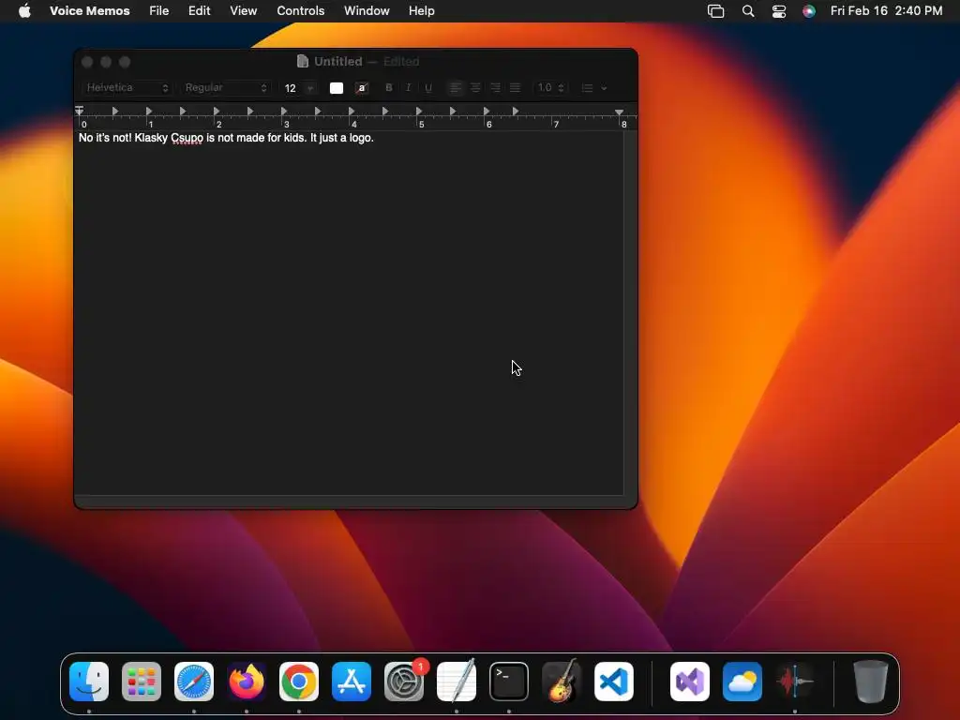The height and width of the screenshot is (720, 960).
Task: Align text left
Action: pos(455,87)
